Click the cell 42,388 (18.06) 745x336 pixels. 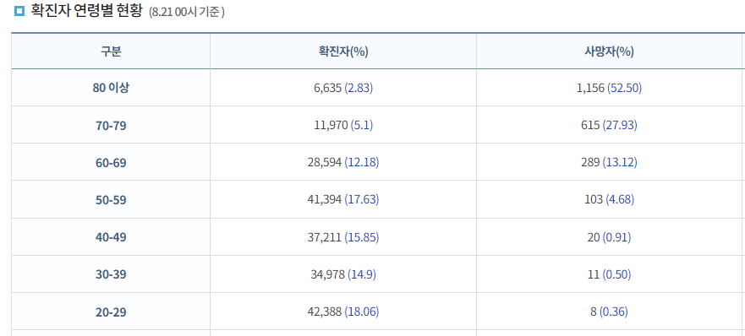pyautogui.click(x=343, y=312)
